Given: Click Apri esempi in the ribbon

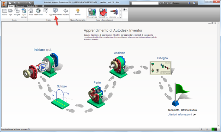Looking at the screenshot, I should pos(24,13).
